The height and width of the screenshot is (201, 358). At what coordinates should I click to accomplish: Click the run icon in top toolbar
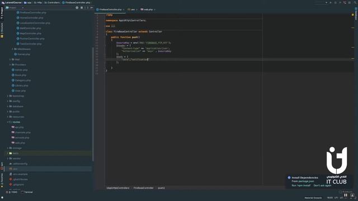(331, 2)
